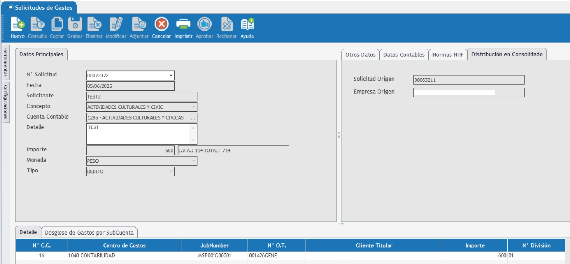This screenshot has width=570, height=264.
Task: Expand the N° Solicitud dropdown
Action: pos(171,75)
